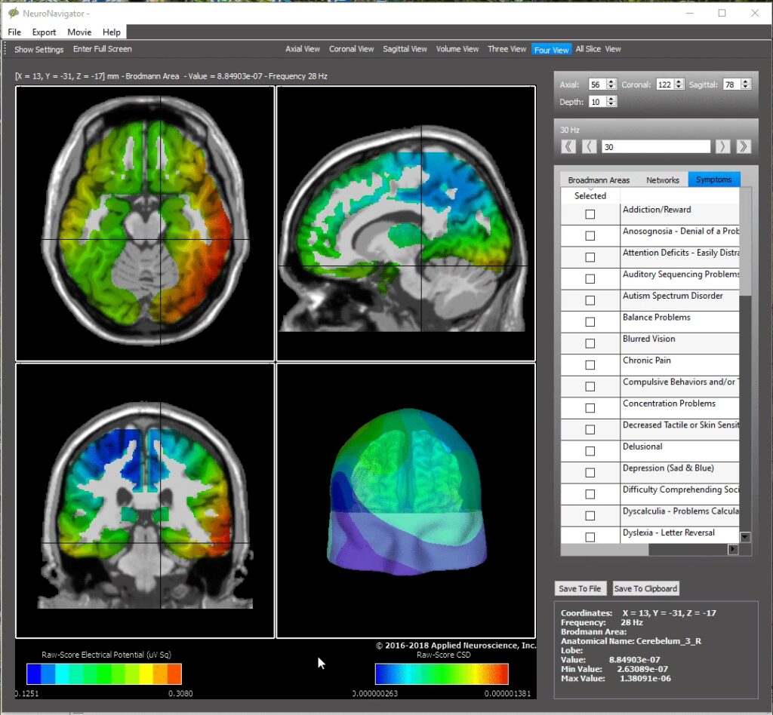Click the frequency value input field
The height and width of the screenshot is (715, 773).
[x=655, y=146]
